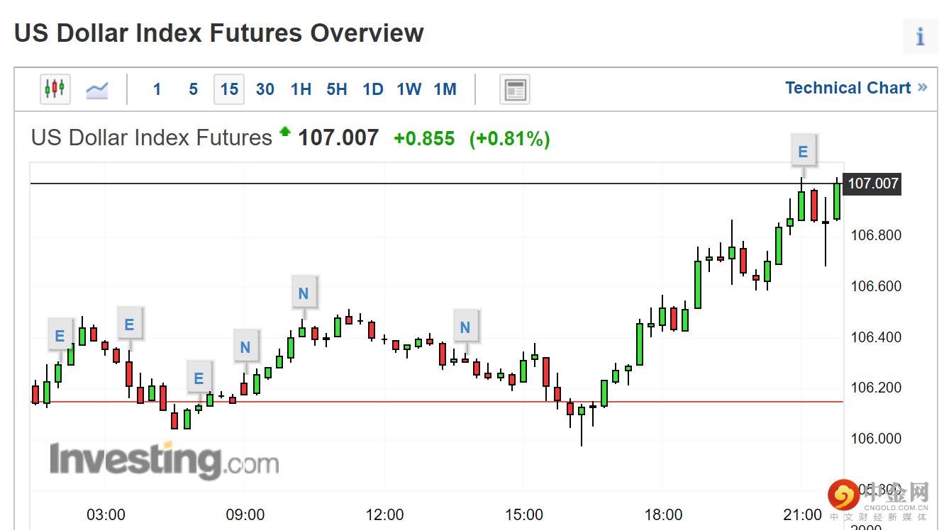The height and width of the screenshot is (530, 939).
Task: Click the N news marker near 13:30
Action: (465, 327)
